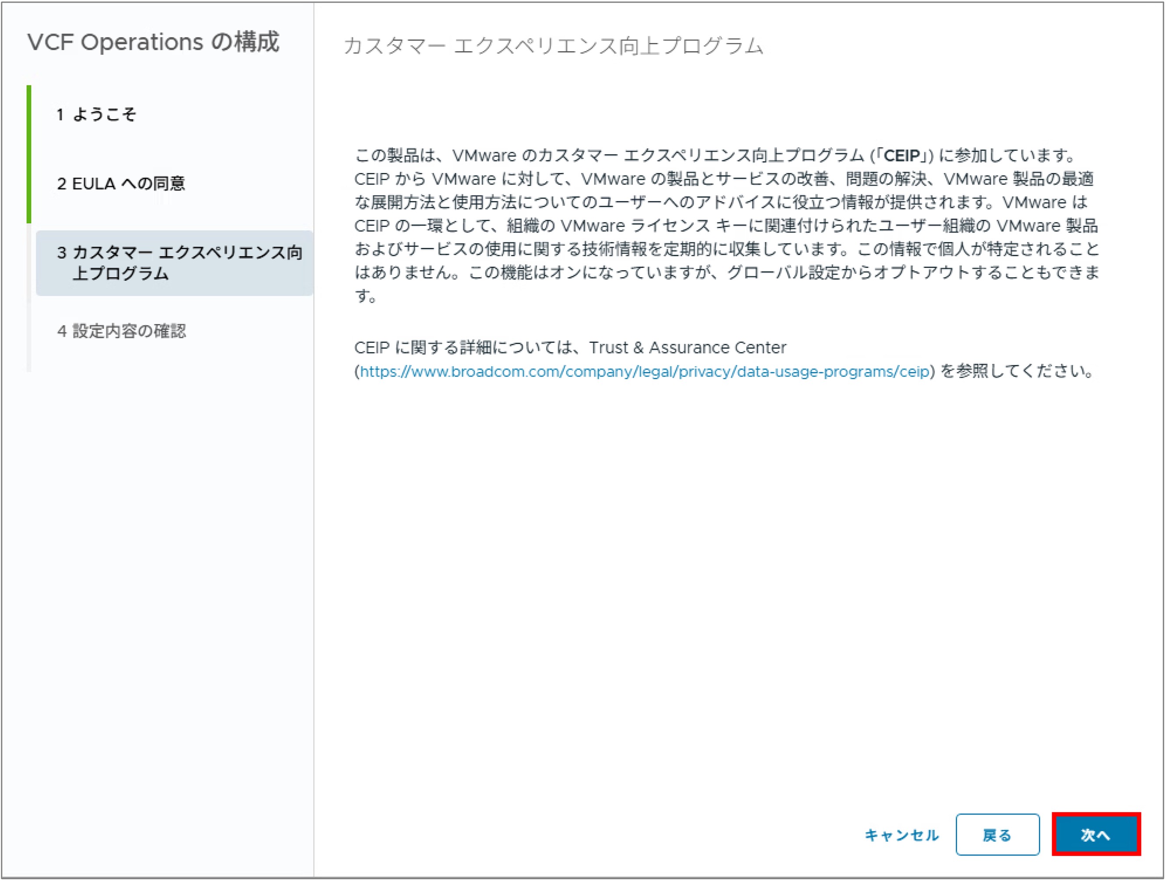Go back using the 戻る button
Screen dimensions: 1166x881
[997, 835]
